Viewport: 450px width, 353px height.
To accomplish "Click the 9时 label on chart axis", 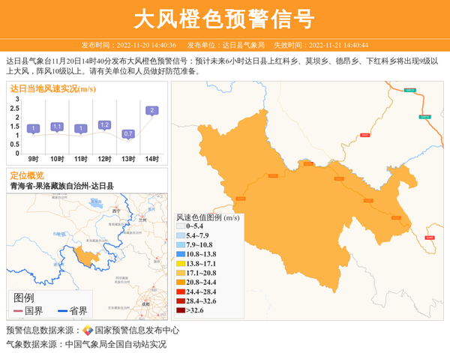I will pyautogui.click(x=33, y=159).
